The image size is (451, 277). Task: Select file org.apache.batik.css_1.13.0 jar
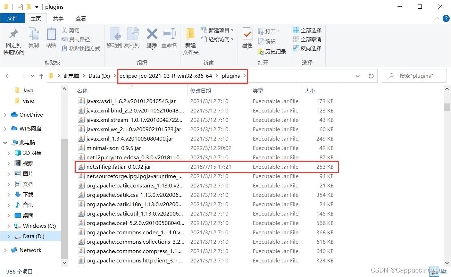point(135,195)
